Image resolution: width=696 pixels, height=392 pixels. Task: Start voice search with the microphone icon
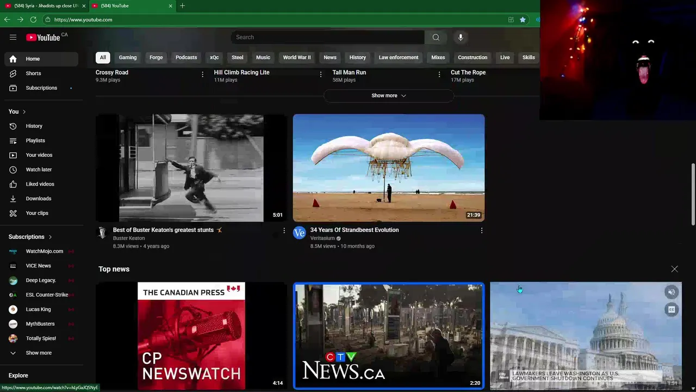tap(461, 37)
